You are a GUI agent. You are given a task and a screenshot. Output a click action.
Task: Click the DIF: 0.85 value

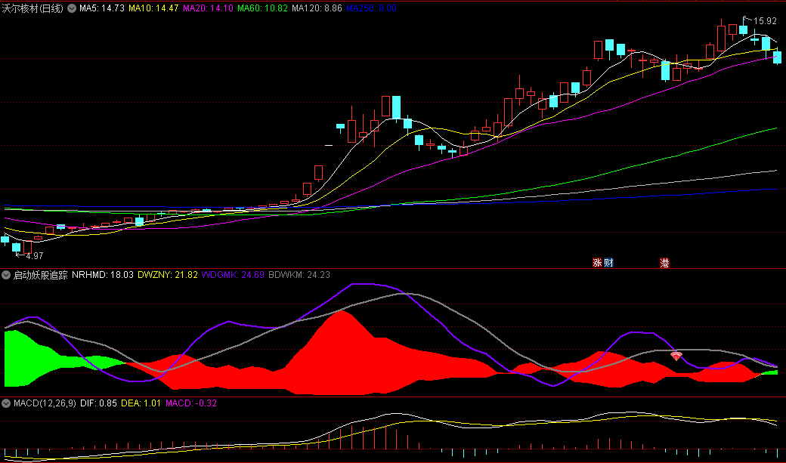pyautogui.click(x=99, y=403)
